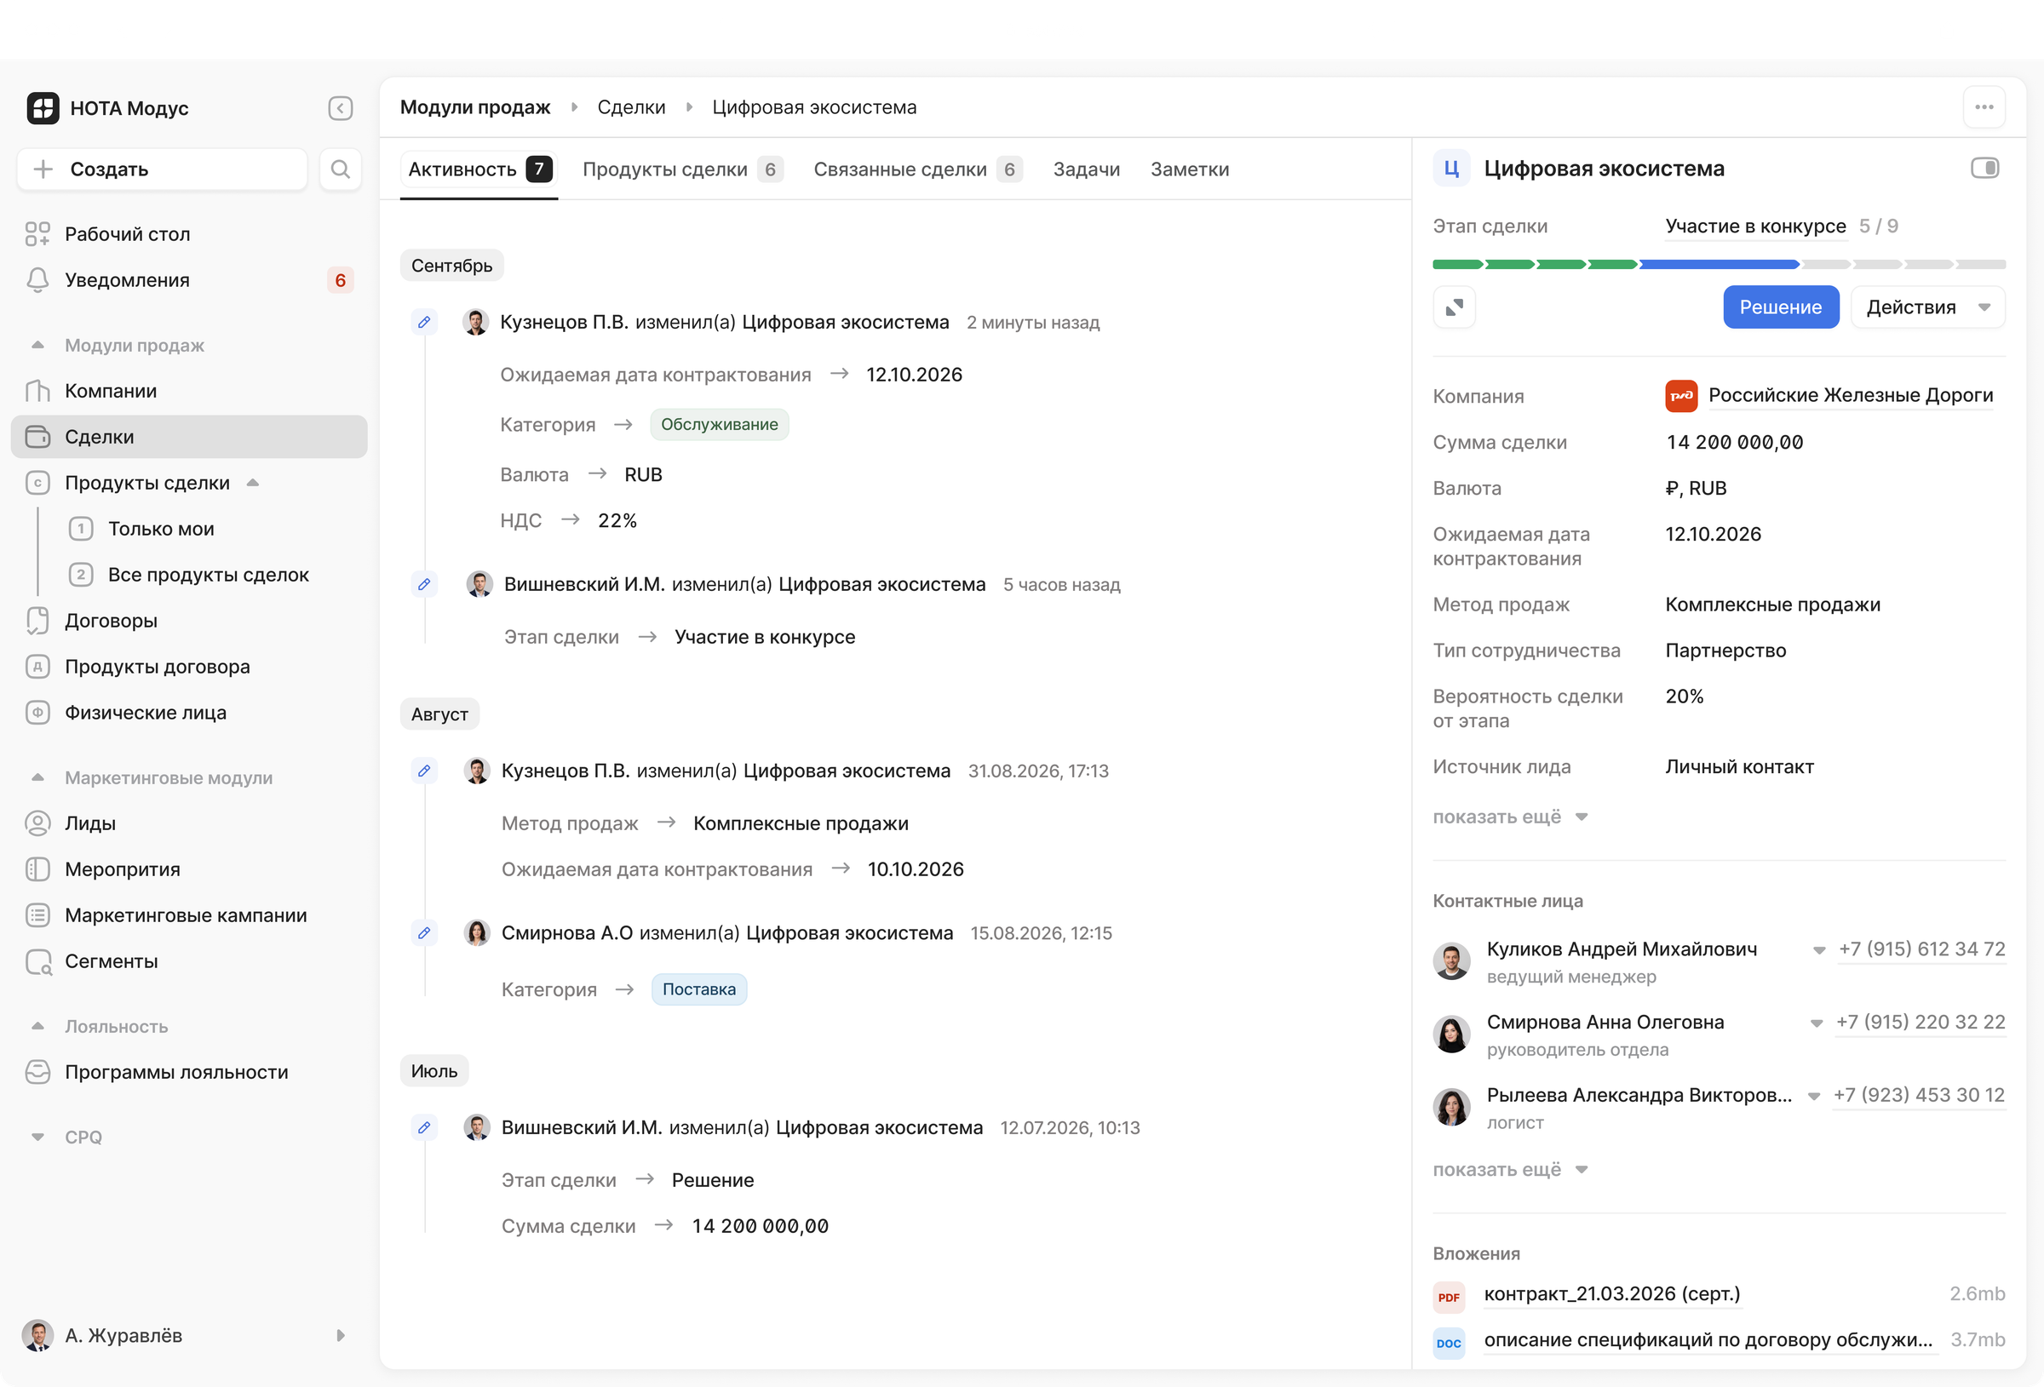This screenshot has height=1387, width=2044.
Task: Click the Сегменты icon in sidebar
Action: point(37,961)
